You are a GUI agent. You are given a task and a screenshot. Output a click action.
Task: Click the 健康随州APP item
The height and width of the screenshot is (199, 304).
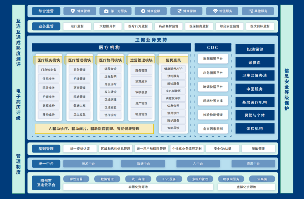[x=173, y=69]
